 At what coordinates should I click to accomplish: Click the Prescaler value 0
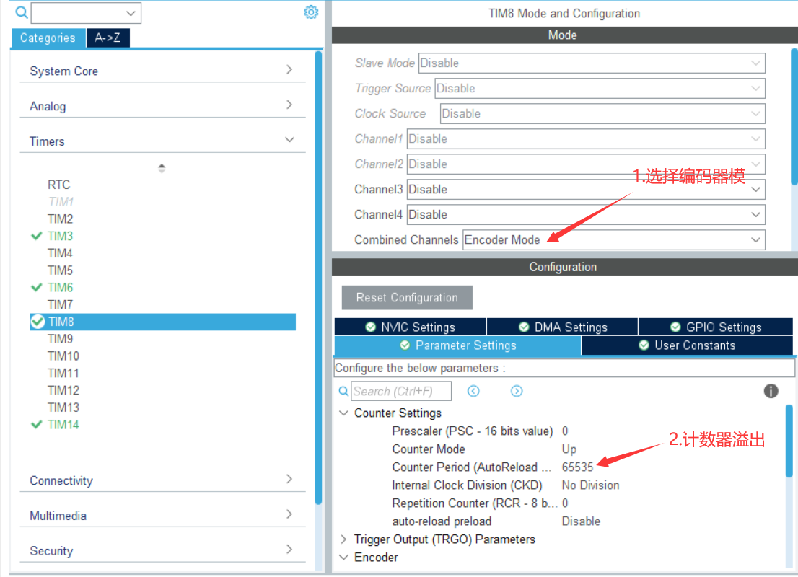click(x=565, y=431)
